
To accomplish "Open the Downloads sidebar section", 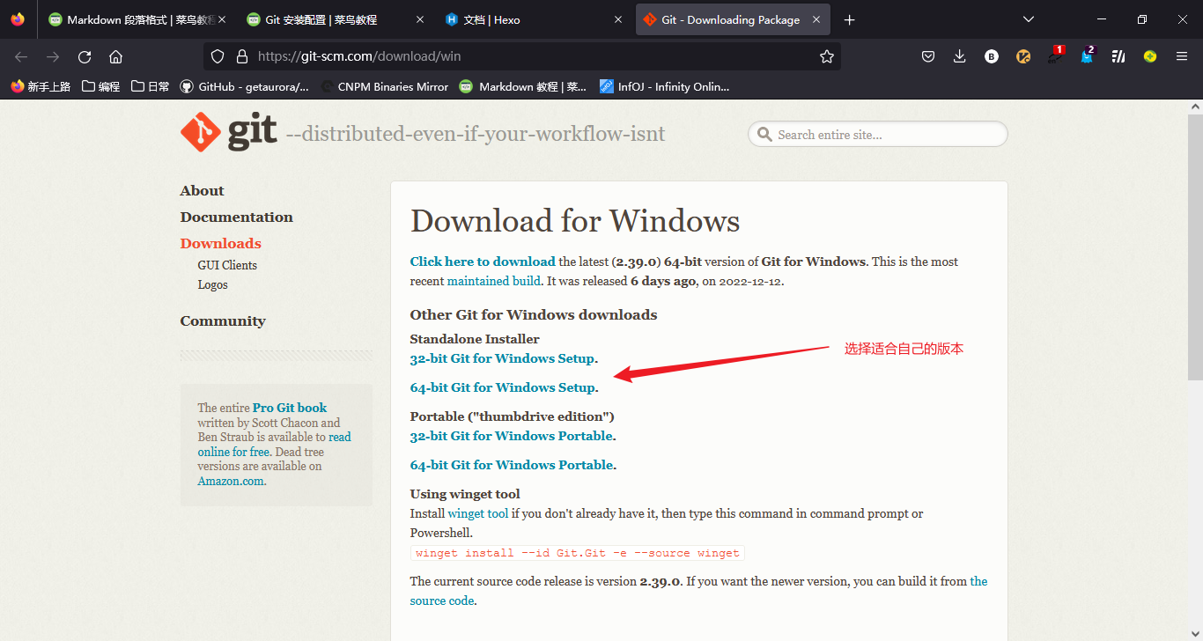I will click(220, 243).
